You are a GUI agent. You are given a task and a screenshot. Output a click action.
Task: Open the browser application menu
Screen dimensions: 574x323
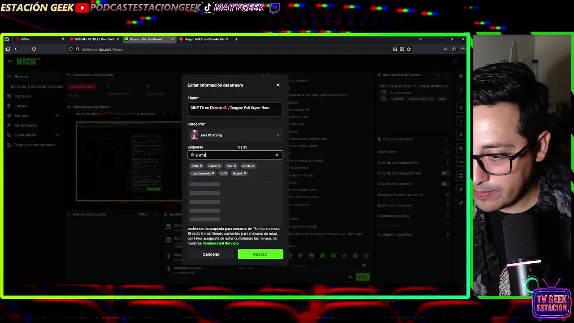[463, 49]
